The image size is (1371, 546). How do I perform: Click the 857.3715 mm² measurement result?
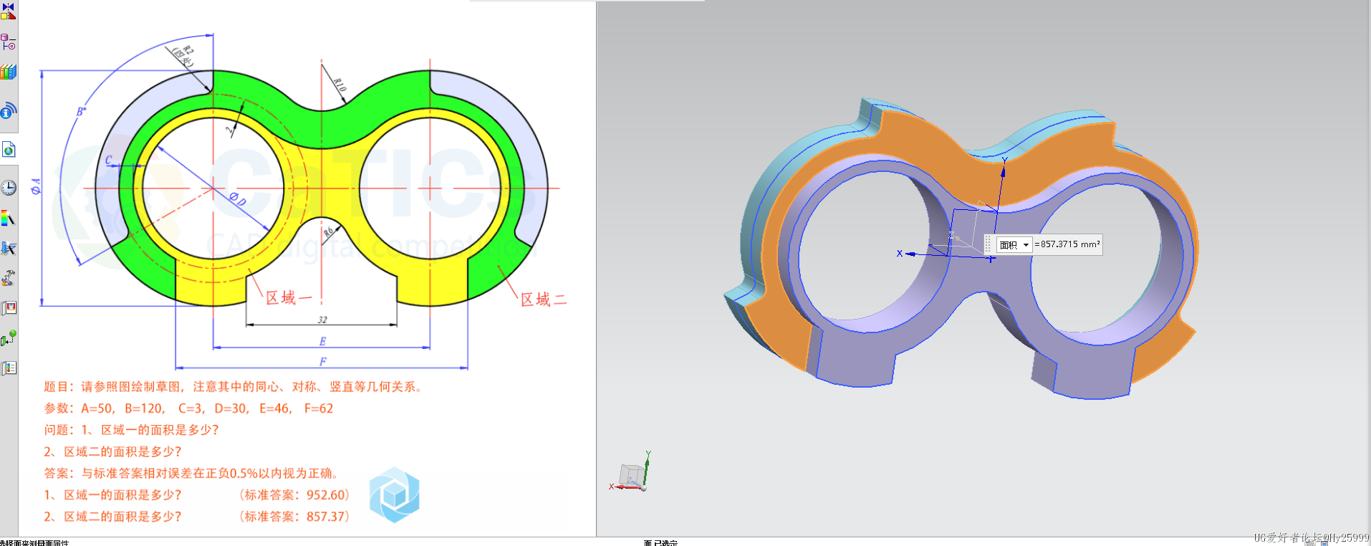click(1067, 244)
